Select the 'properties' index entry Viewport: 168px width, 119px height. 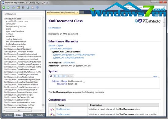click(x=10, y=37)
